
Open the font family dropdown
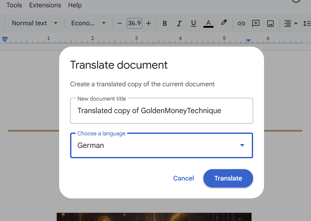tap(88, 23)
